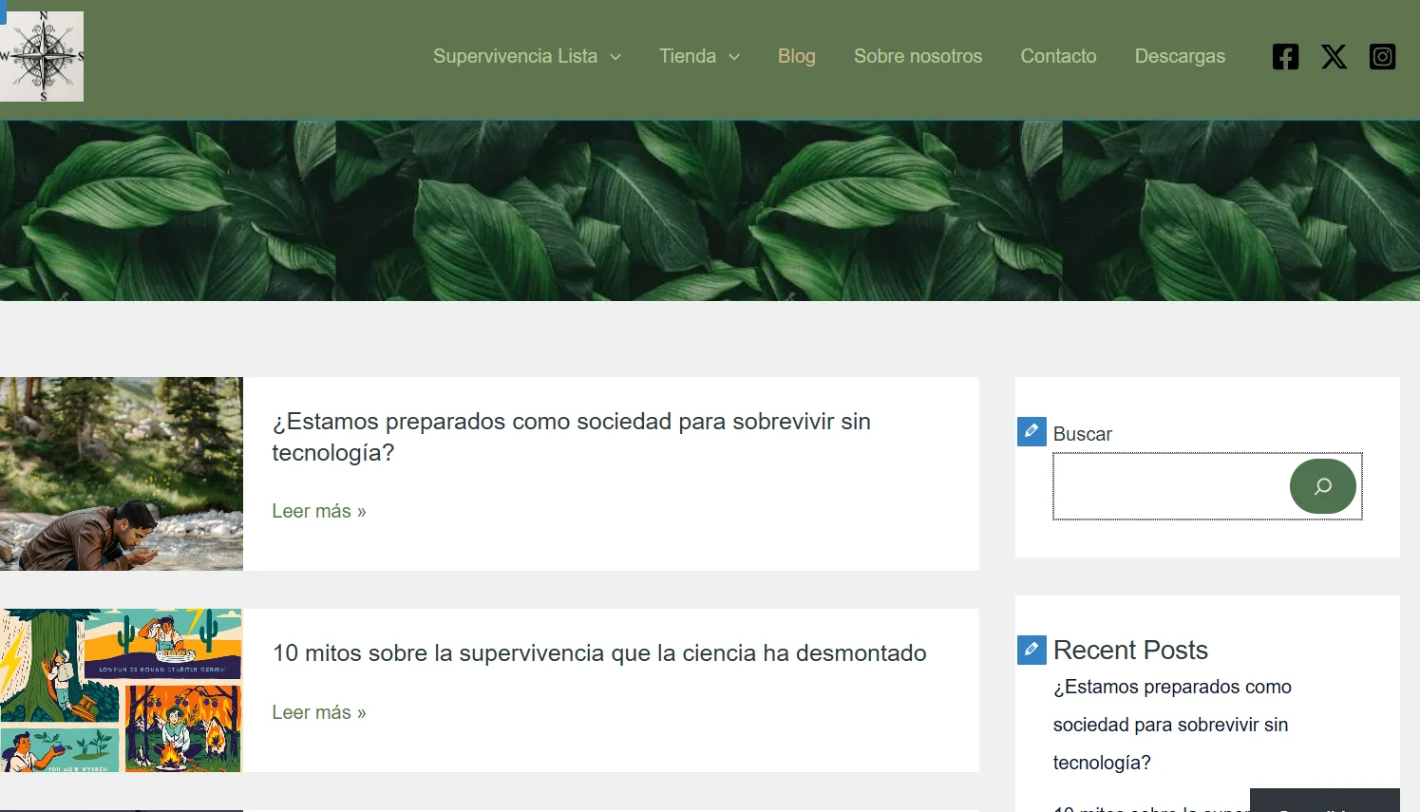The image size is (1420, 812).
Task: Expand the Tienda dropdown chevron
Action: (733, 56)
